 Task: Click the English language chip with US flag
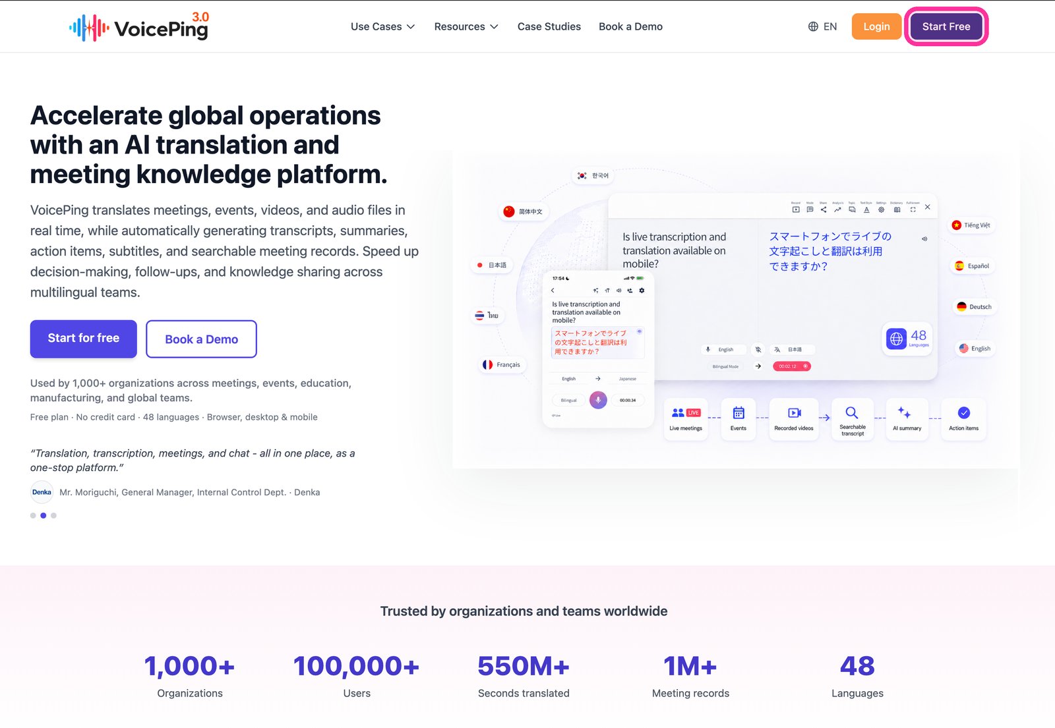click(975, 349)
